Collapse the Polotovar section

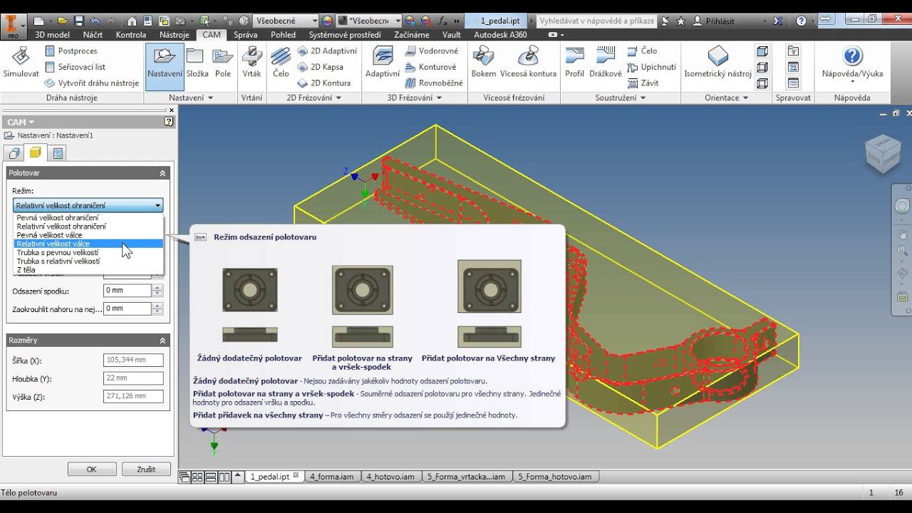point(162,173)
